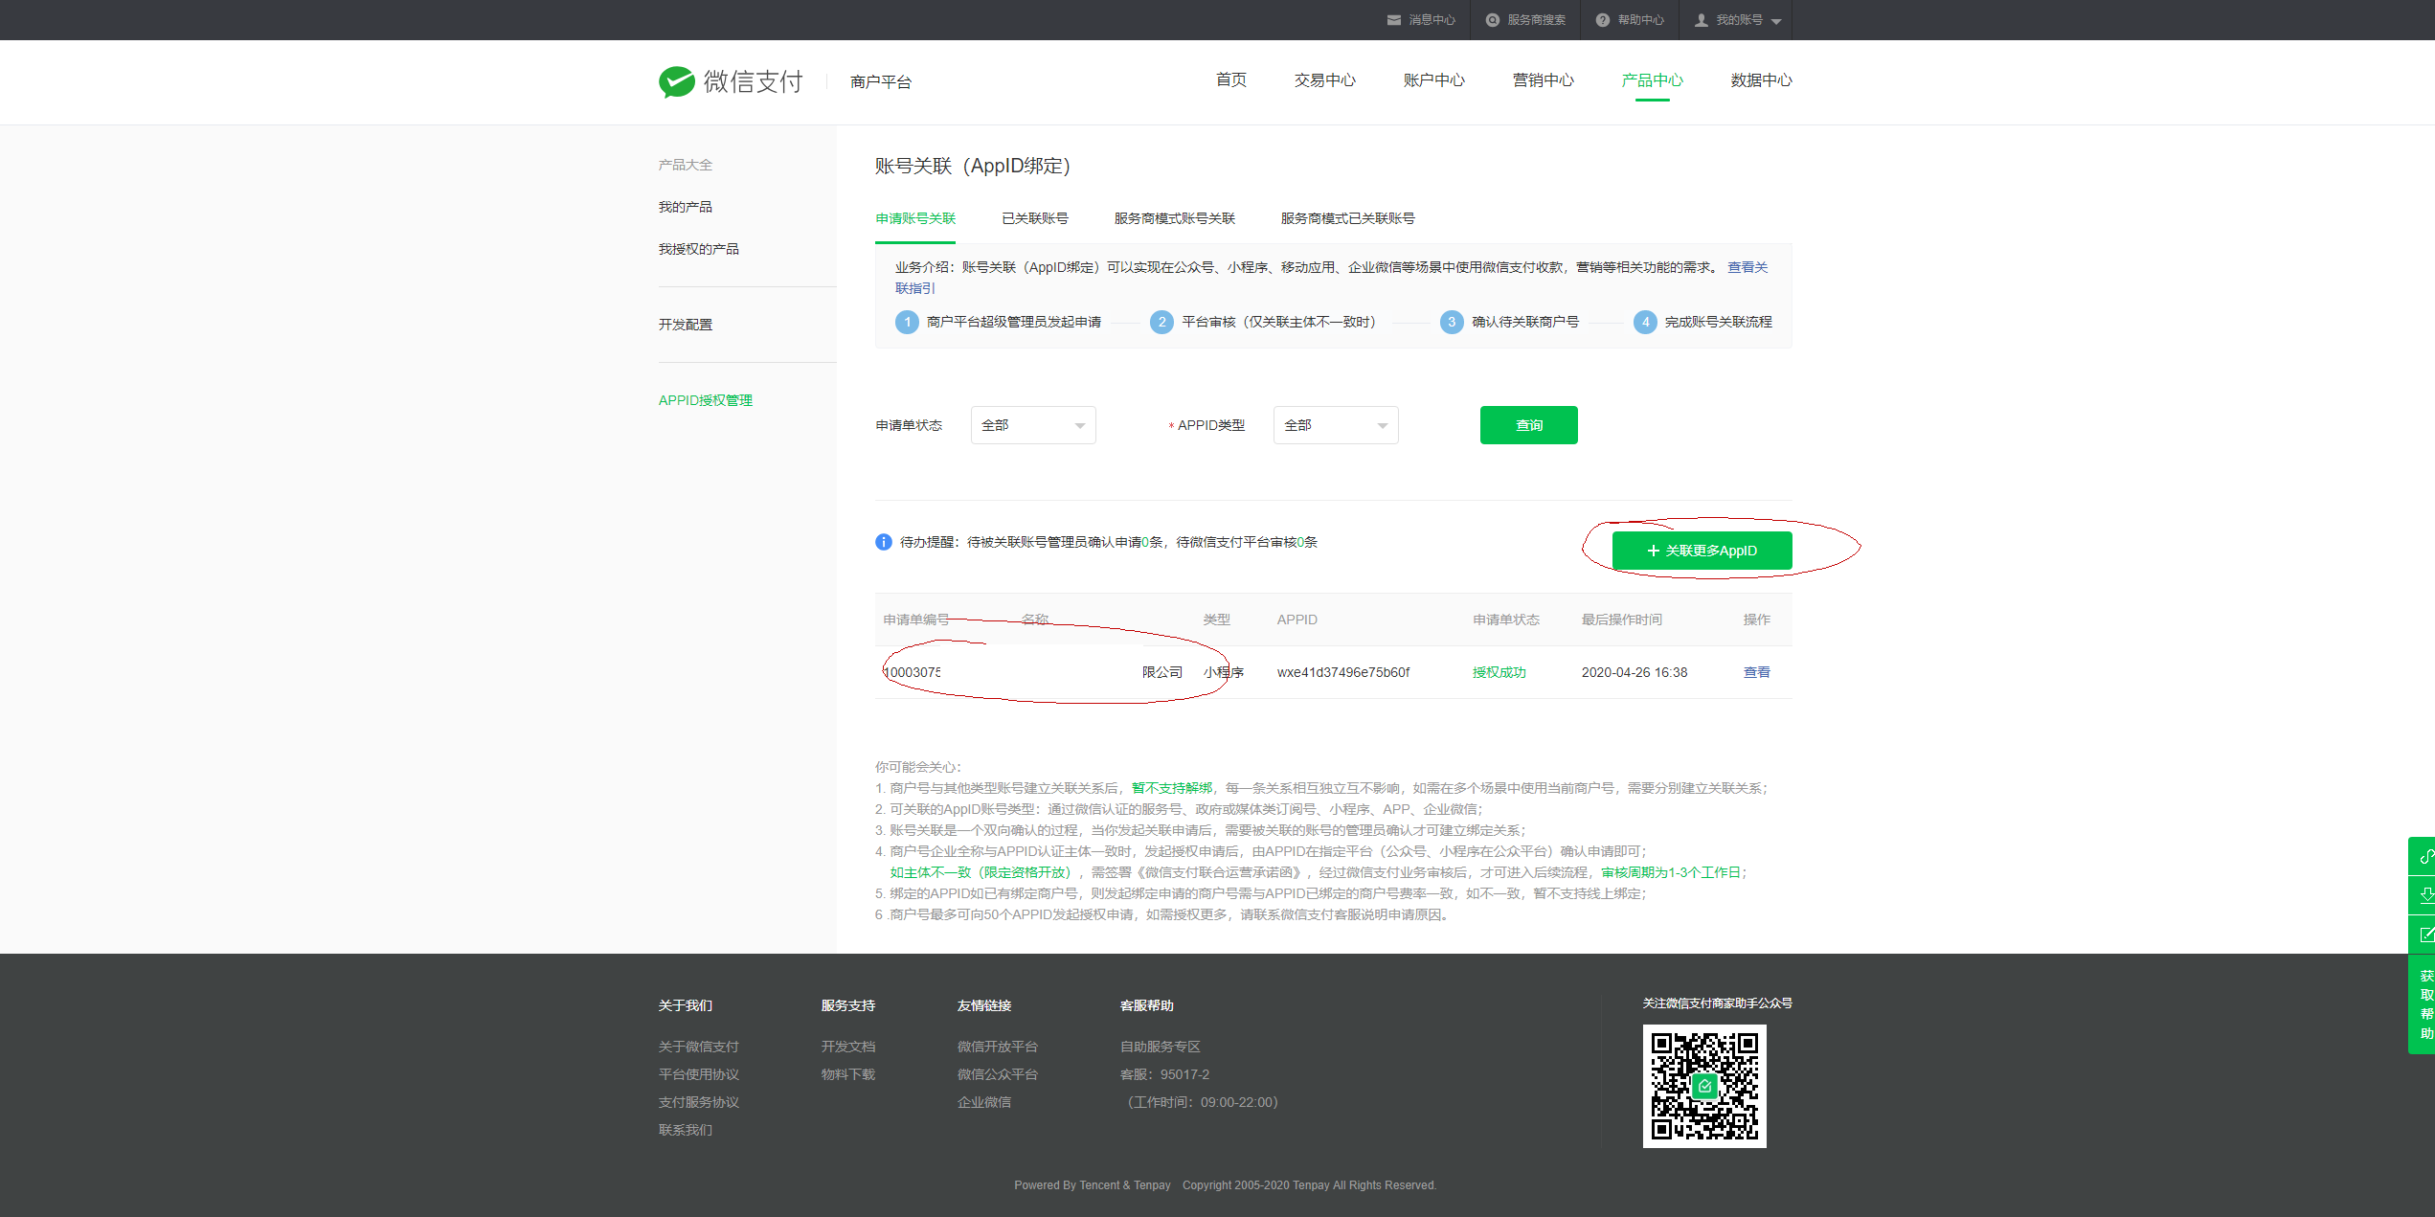Open 联系我们 footer link
Screen dimensions: 2435x1217
click(686, 1130)
